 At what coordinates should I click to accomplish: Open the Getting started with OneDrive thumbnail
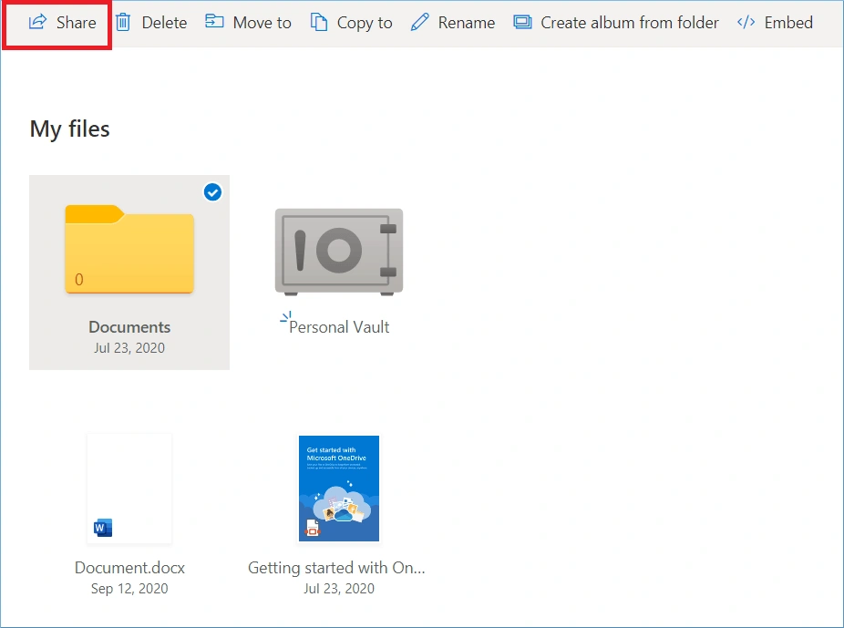(x=338, y=489)
